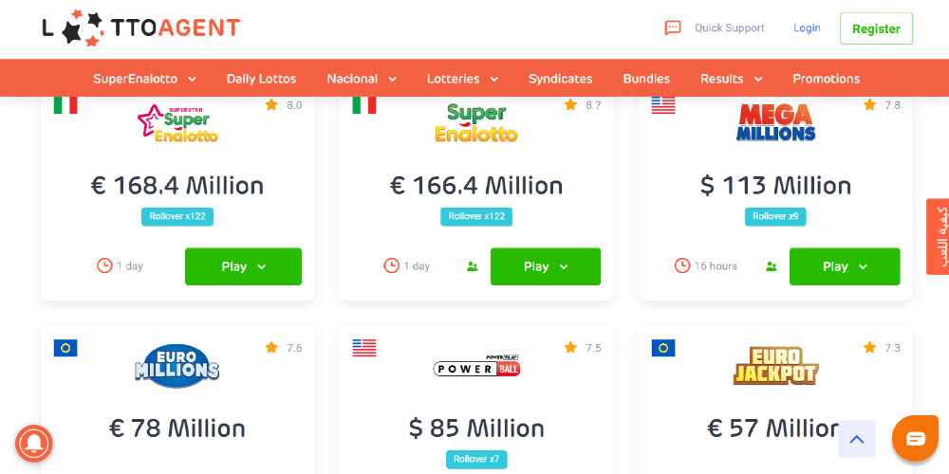Click the scroll-to-top arrow button
The image size is (949, 474).
click(x=856, y=439)
